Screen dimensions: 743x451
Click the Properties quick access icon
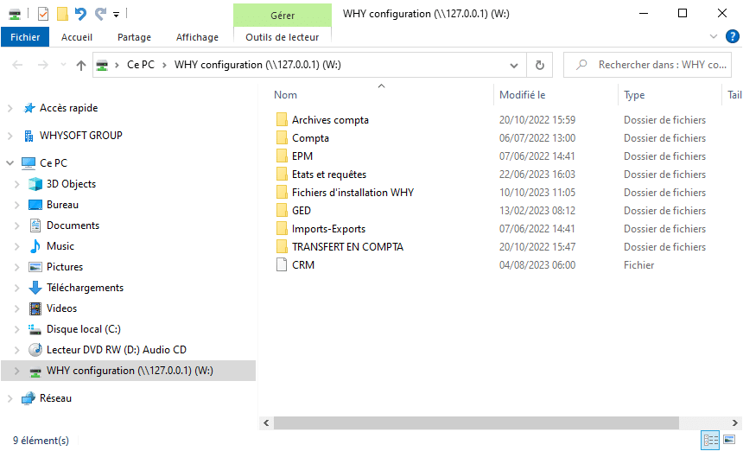[42, 14]
